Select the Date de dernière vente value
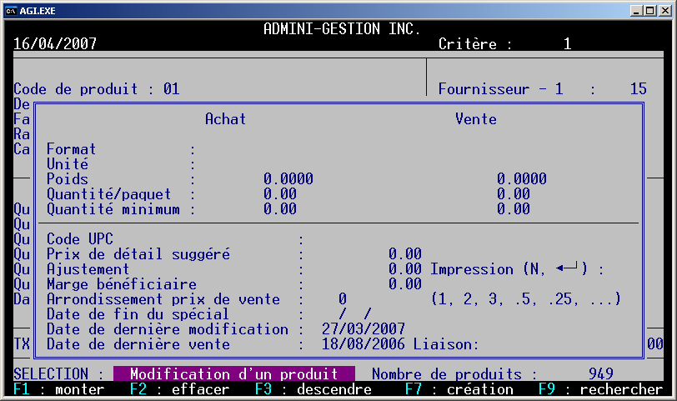The width and height of the screenshot is (677, 401). 364,344
